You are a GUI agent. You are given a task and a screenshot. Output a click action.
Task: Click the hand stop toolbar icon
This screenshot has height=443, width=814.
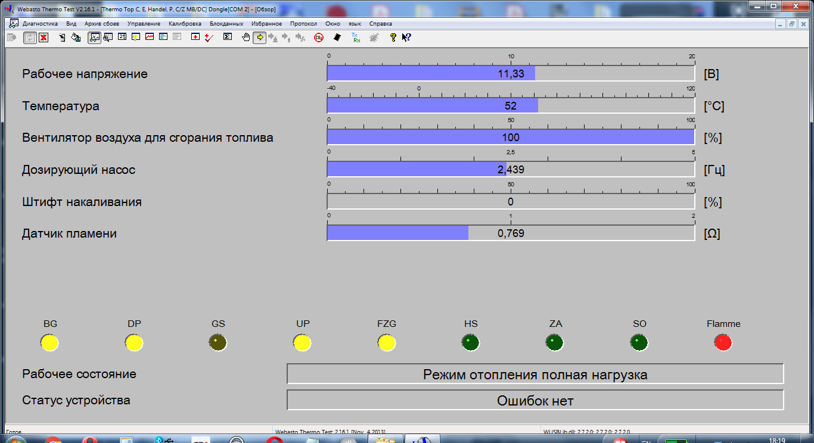point(246,38)
